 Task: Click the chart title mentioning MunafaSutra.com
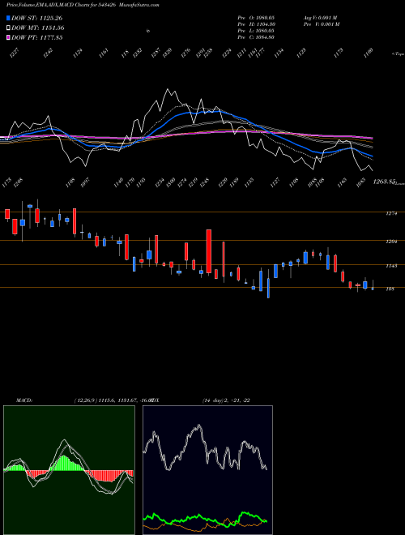click(83, 5)
